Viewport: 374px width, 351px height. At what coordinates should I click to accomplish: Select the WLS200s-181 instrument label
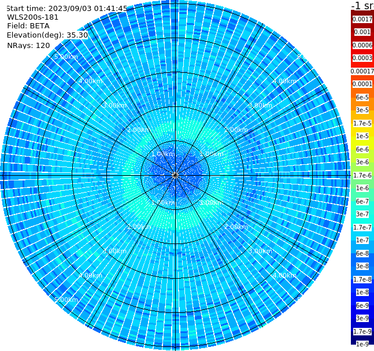point(33,17)
